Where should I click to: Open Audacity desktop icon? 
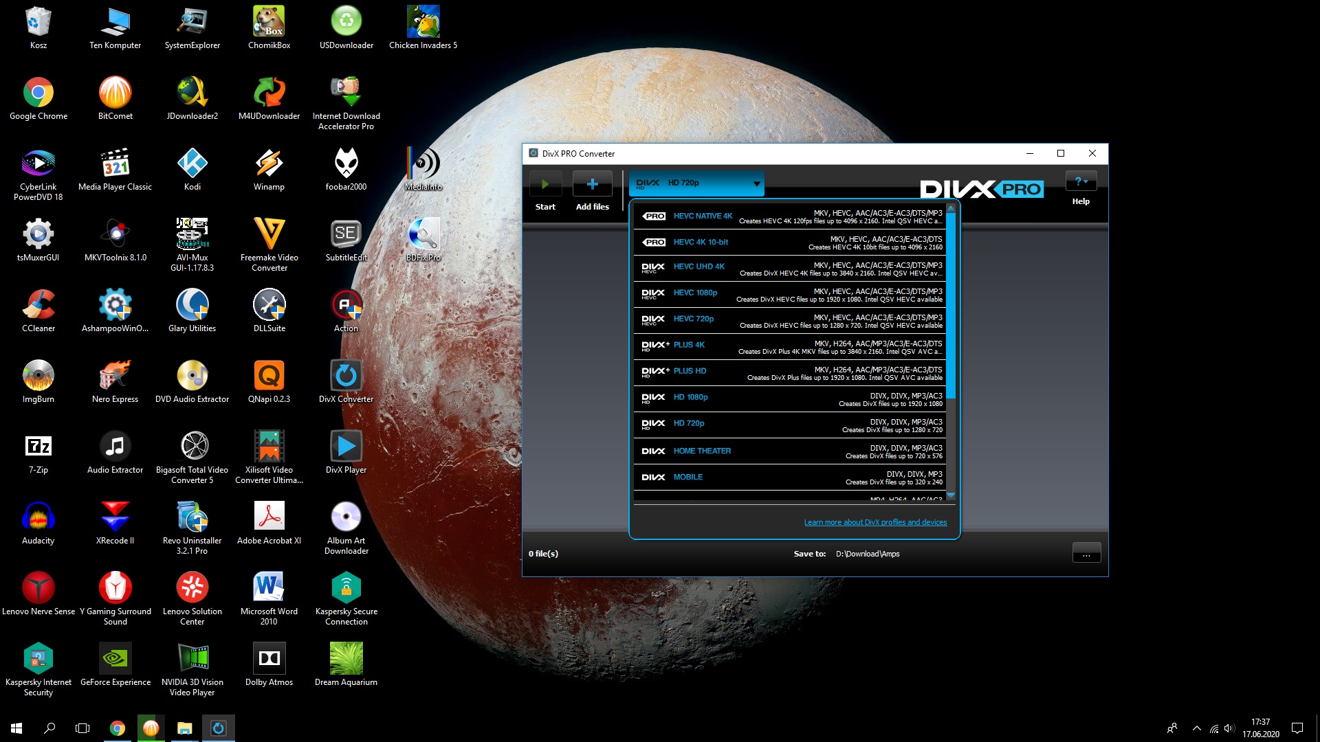pyautogui.click(x=38, y=523)
